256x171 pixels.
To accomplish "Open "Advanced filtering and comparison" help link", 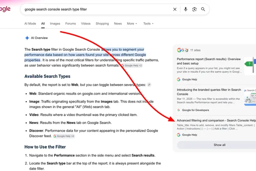I will pos(216,121).
